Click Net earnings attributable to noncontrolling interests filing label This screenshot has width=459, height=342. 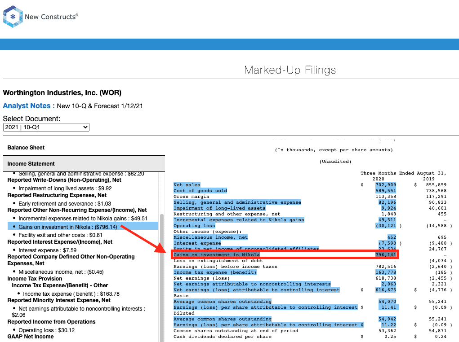point(252,284)
